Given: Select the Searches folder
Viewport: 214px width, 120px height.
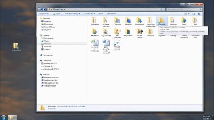Looking at the screenshot, I should [x=151, y=33].
